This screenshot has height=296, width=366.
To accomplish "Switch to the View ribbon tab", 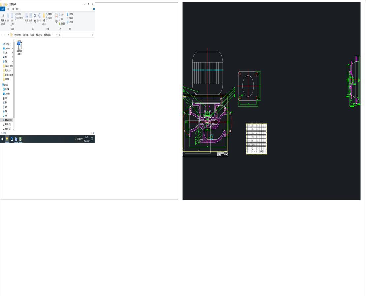I will click(17, 9).
